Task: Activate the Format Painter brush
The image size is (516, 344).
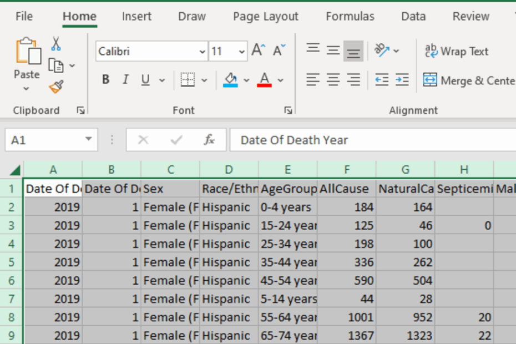Action: (x=56, y=87)
